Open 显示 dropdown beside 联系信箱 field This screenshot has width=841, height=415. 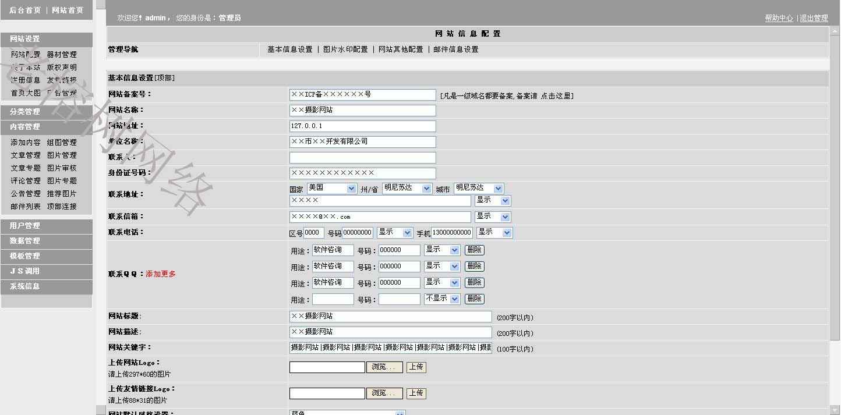coord(493,217)
